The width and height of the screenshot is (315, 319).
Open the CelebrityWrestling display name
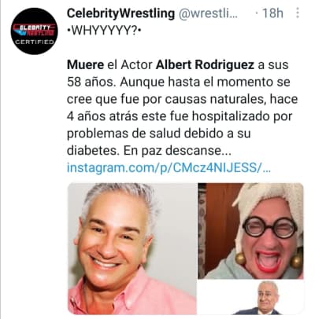click(120, 13)
